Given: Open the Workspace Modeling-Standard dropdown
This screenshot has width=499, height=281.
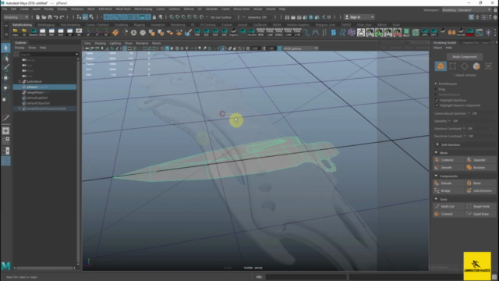Looking at the screenshot, I should [466, 10].
